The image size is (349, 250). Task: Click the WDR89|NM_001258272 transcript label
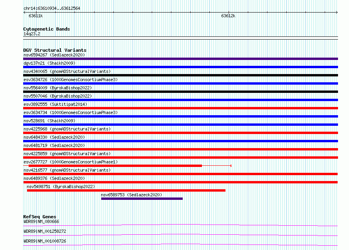tap(45, 231)
